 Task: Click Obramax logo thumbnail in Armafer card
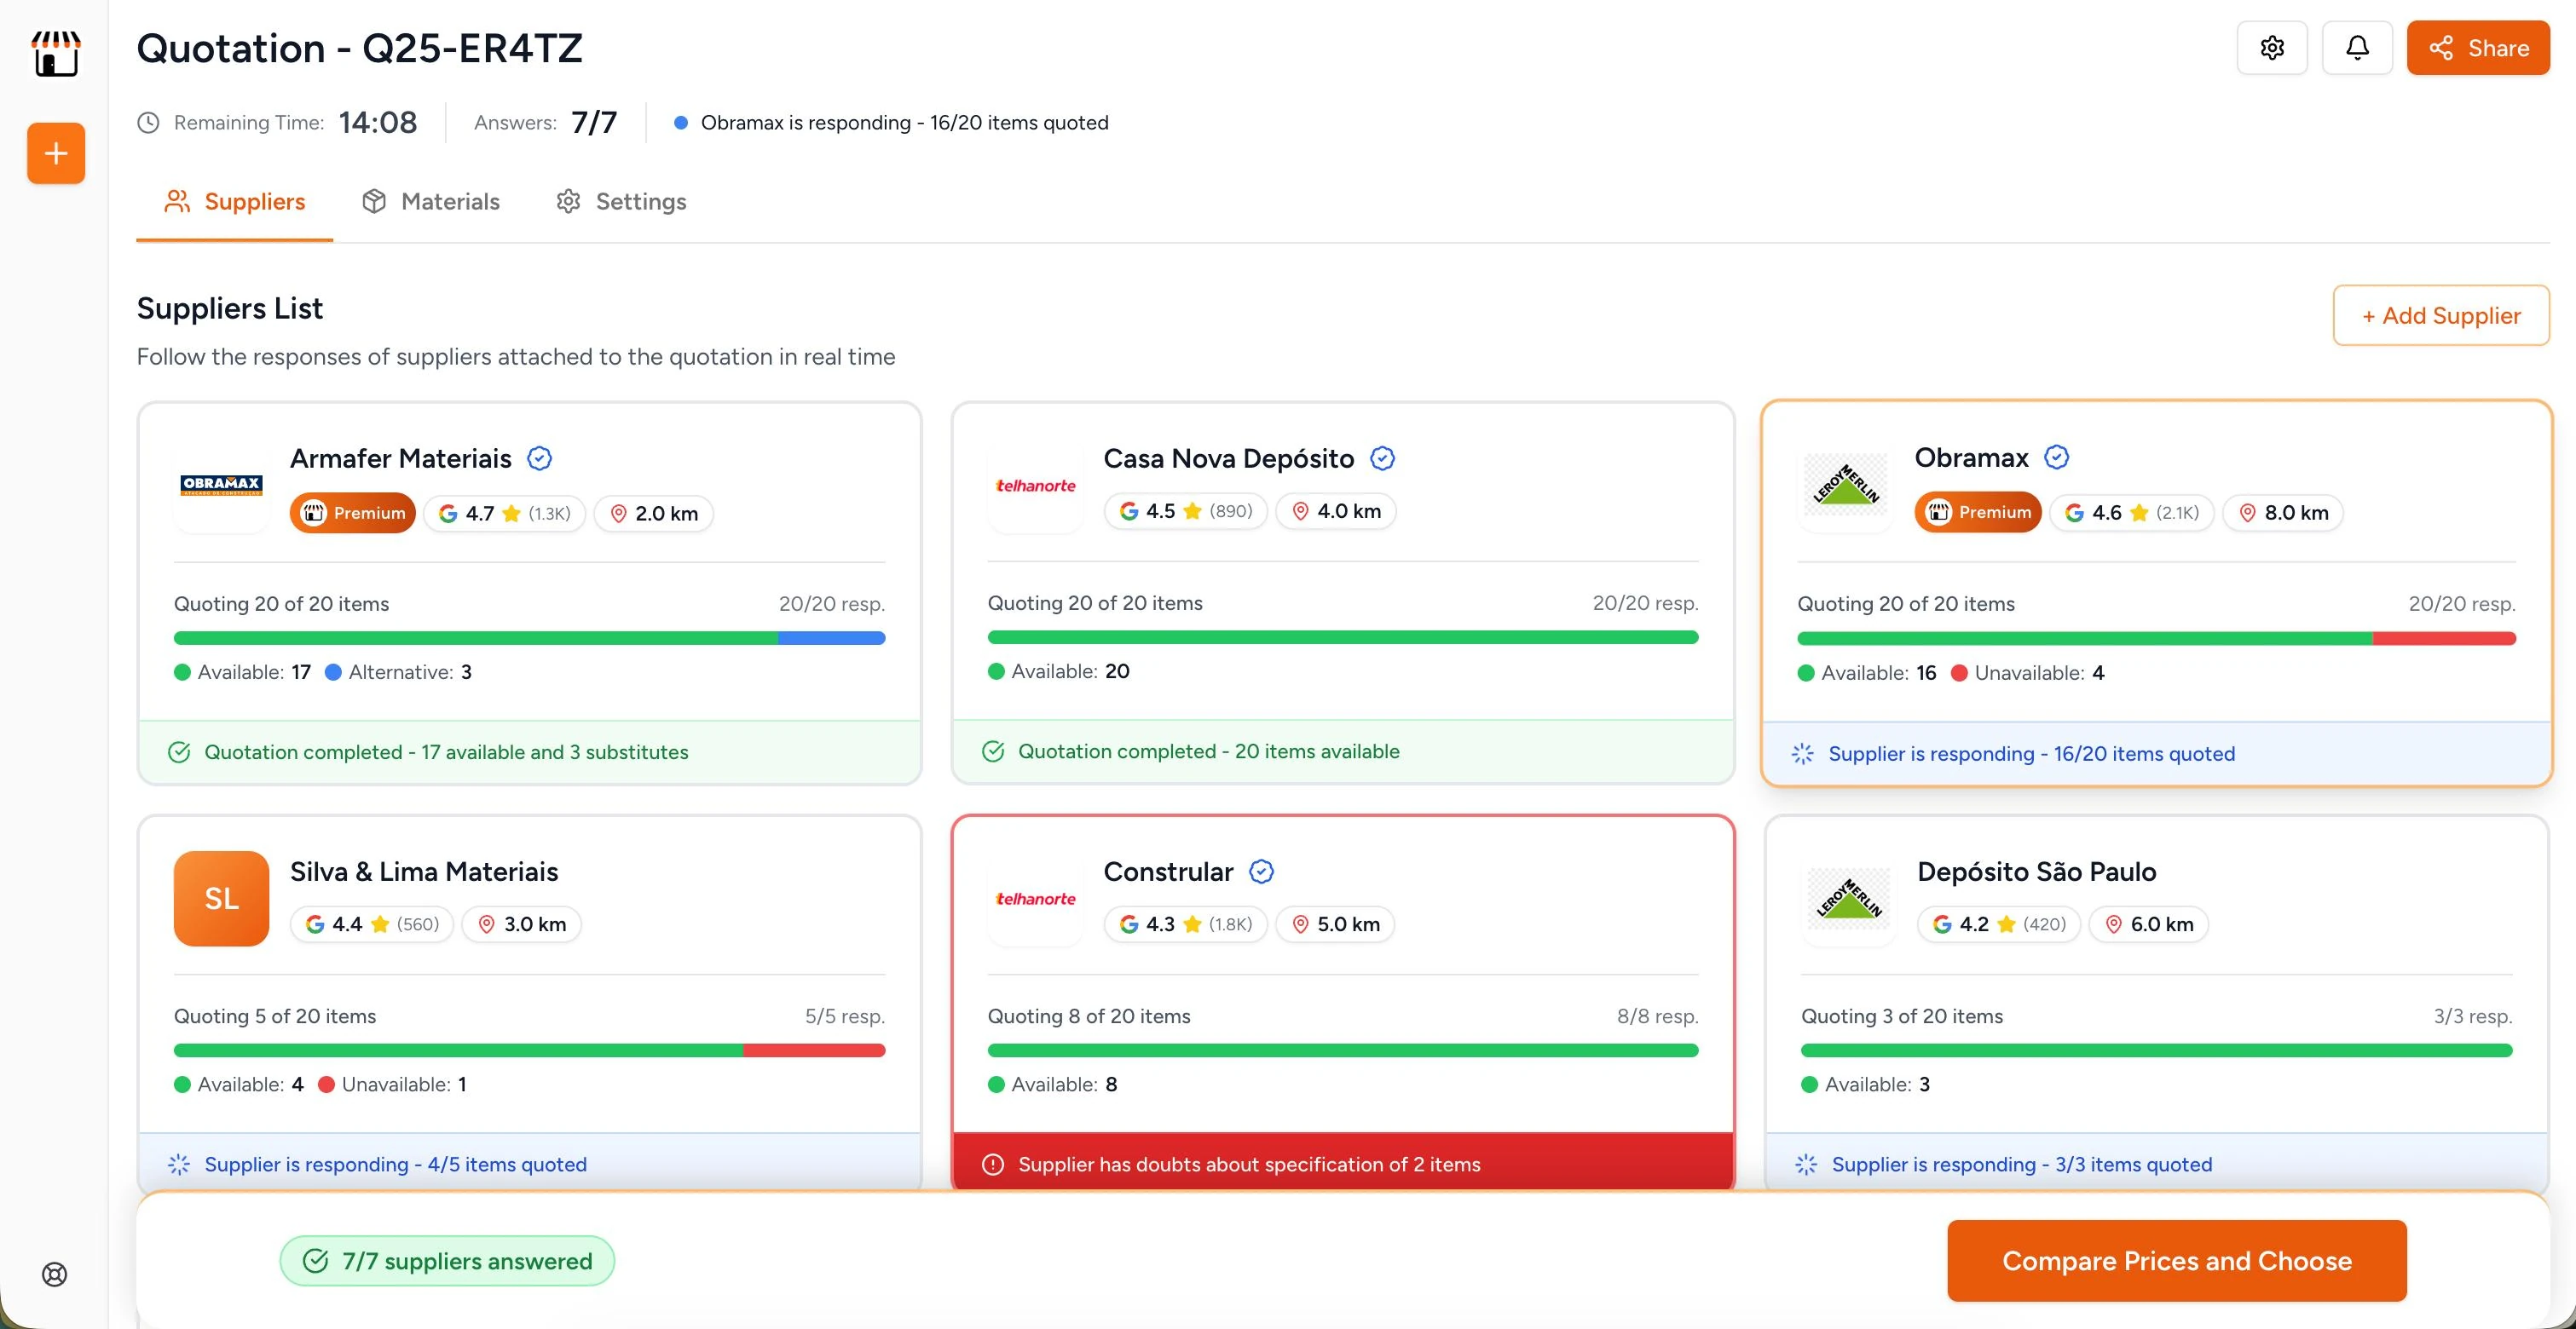[221, 486]
